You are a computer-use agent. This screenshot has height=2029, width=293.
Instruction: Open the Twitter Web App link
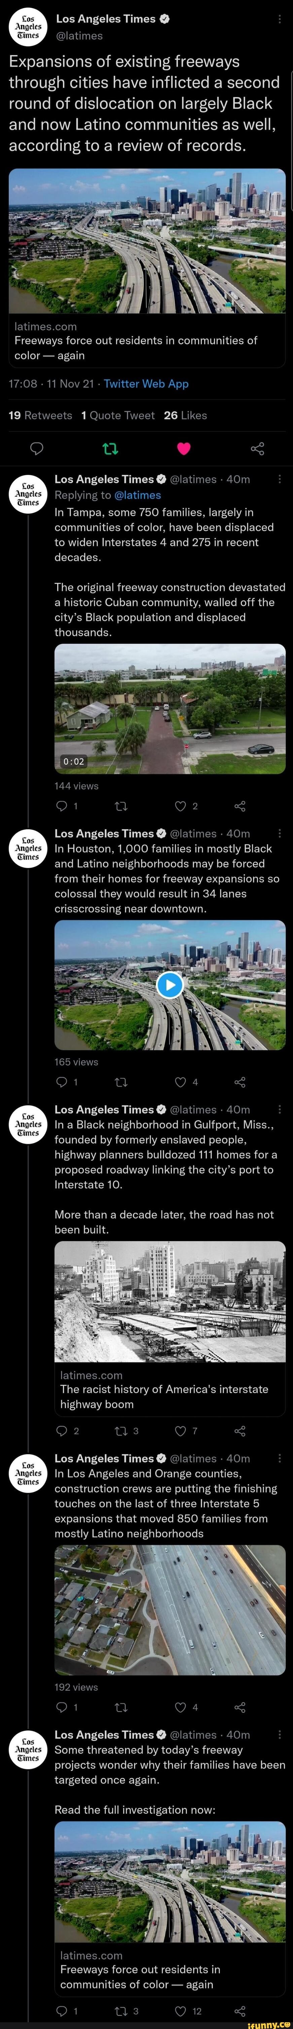(146, 384)
